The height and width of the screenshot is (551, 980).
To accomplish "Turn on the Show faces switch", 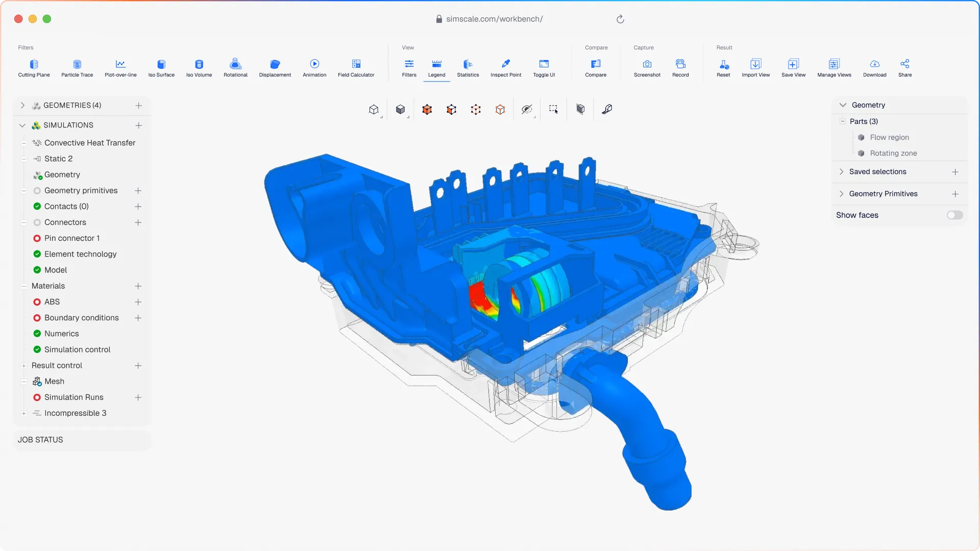I will point(954,215).
